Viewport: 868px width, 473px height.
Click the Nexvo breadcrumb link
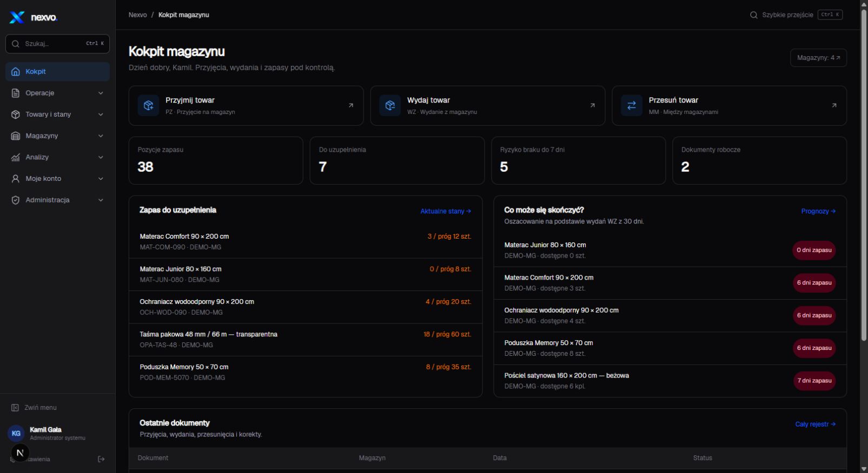137,15
